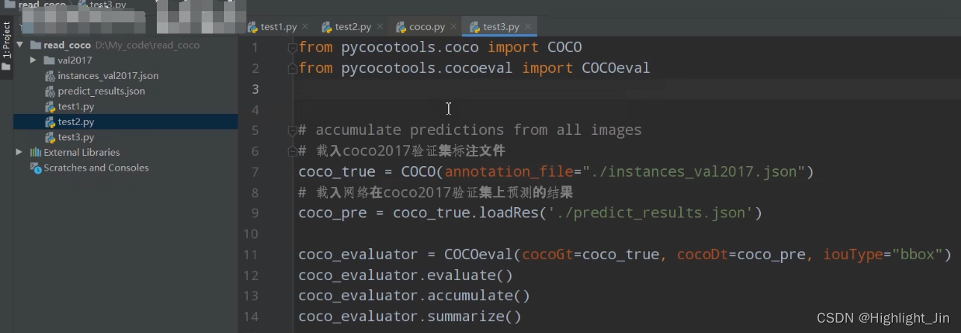Click coco_evaluator.summarize() on line 14
The width and height of the screenshot is (961, 333).
point(410,317)
